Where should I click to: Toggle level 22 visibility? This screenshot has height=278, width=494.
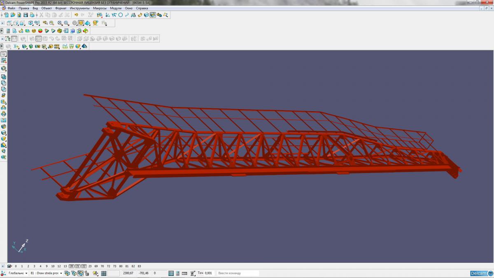pos(84,266)
